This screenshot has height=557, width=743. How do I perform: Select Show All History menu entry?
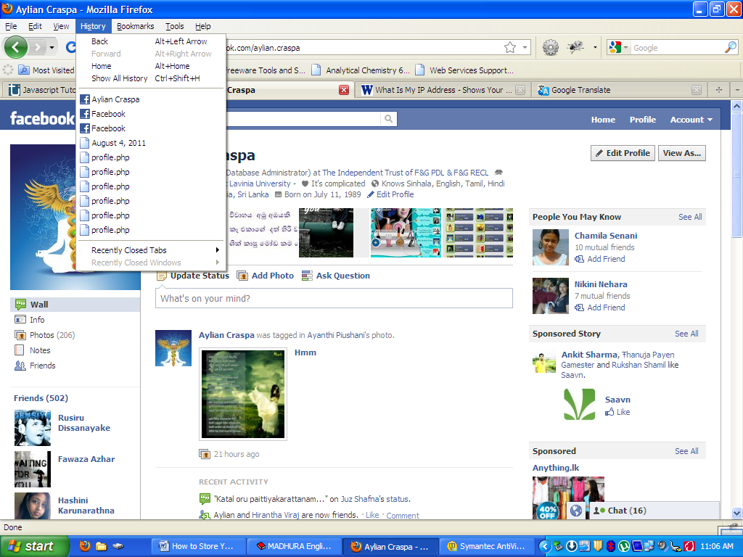[151, 78]
